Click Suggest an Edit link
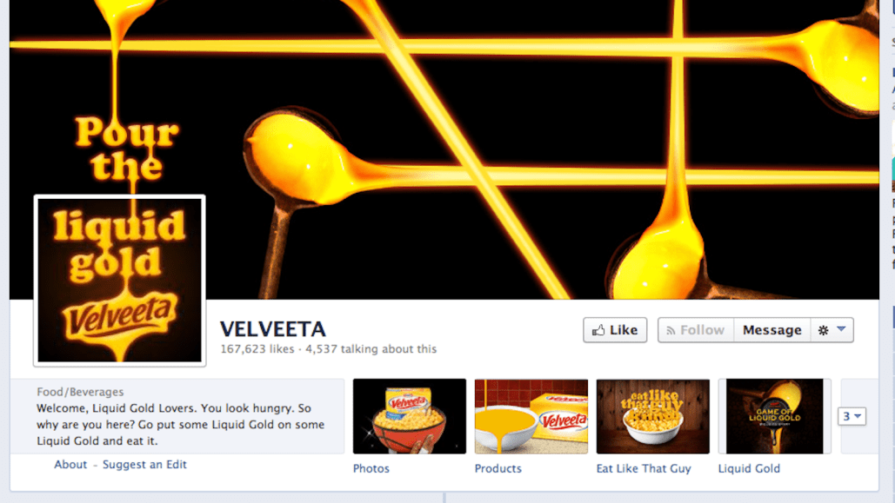Image resolution: width=895 pixels, height=503 pixels. tap(144, 464)
